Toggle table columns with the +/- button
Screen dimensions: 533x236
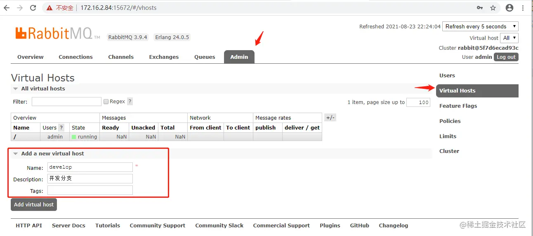point(330,118)
